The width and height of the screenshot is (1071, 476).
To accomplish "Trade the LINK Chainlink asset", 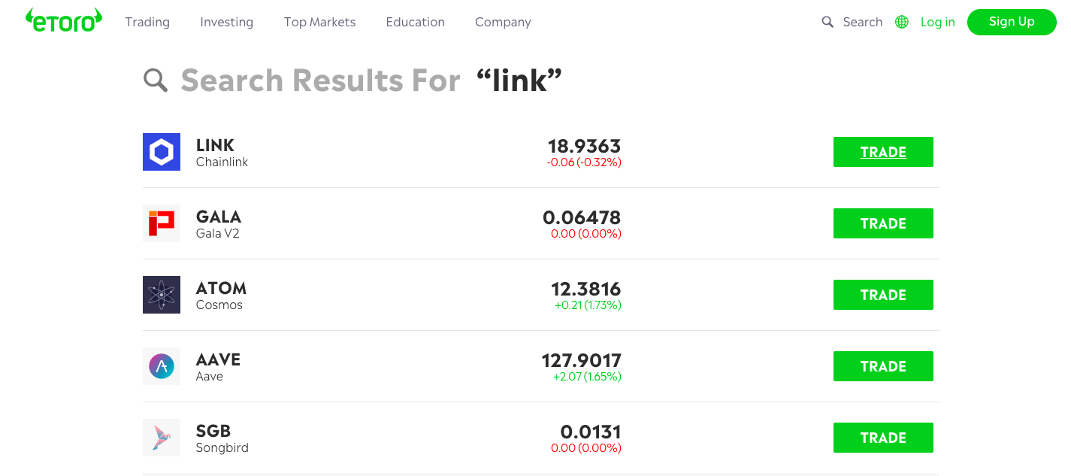I will (883, 152).
